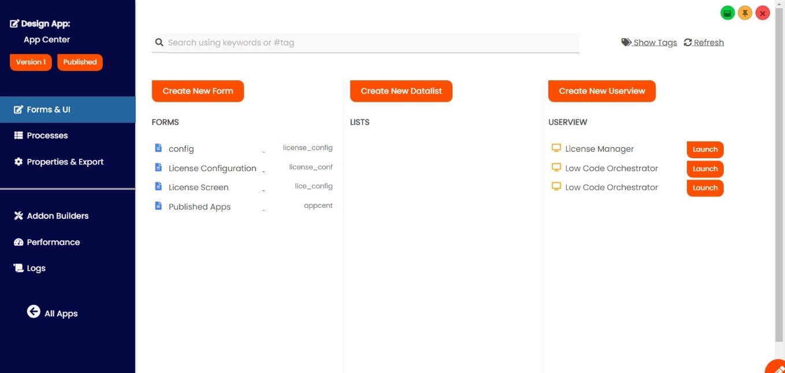Open Addon Builders in the sidebar
This screenshot has height=373, width=785.
58,216
